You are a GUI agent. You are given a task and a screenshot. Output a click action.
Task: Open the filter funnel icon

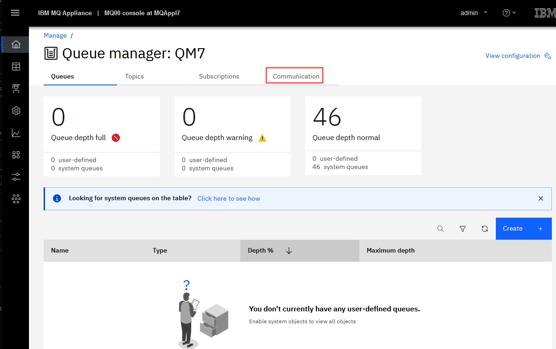(x=463, y=229)
